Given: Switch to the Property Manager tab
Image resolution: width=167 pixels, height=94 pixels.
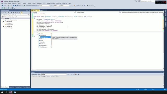Looking at the screenshot, I should [x=19, y=87].
